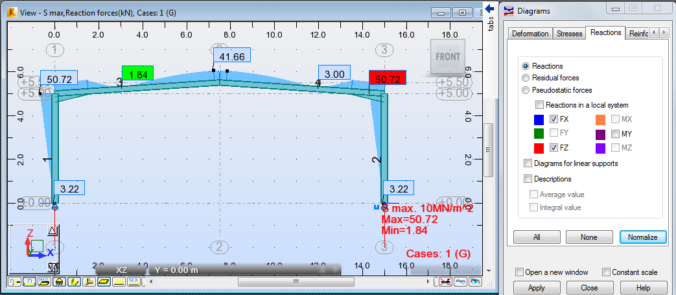Image resolution: width=676 pixels, height=295 pixels.
Task: Click the Diagrams dialog title icon
Action: (x=509, y=11)
